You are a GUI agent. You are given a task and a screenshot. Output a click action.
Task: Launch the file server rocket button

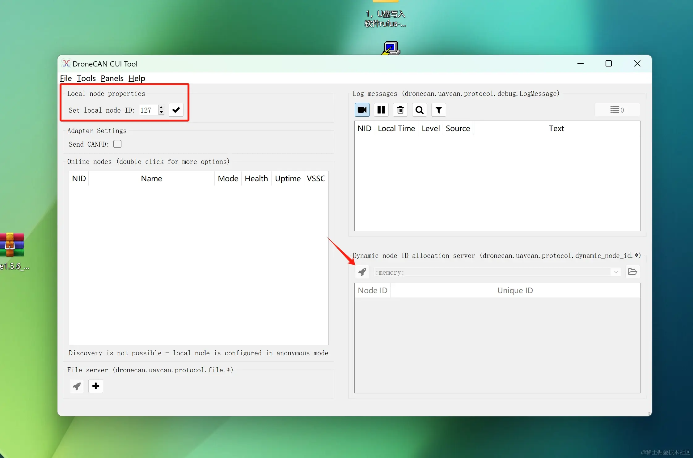click(77, 386)
